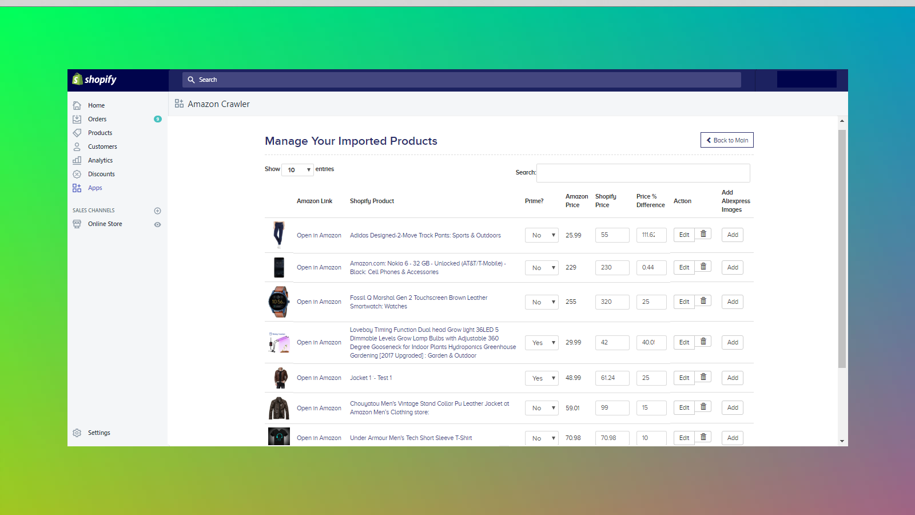
Task: Click the Home icon in sidebar
Action: (x=77, y=105)
